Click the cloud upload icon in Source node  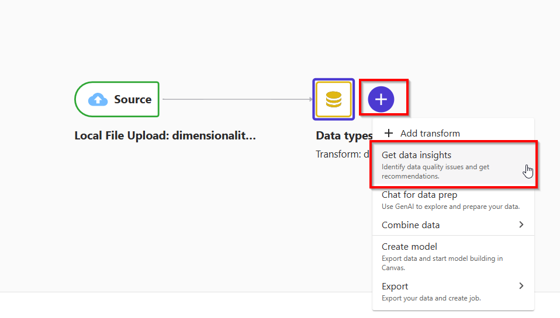tap(98, 100)
